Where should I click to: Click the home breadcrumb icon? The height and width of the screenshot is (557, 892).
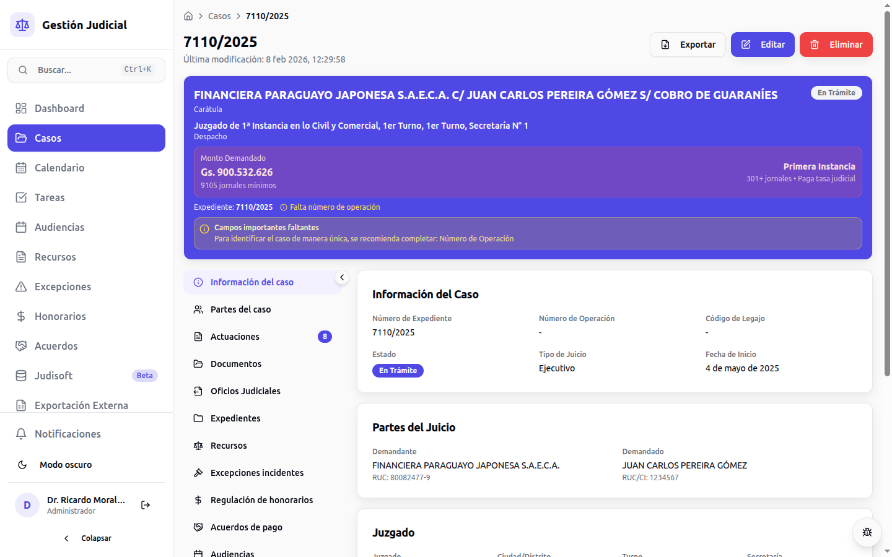pyautogui.click(x=188, y=16)
